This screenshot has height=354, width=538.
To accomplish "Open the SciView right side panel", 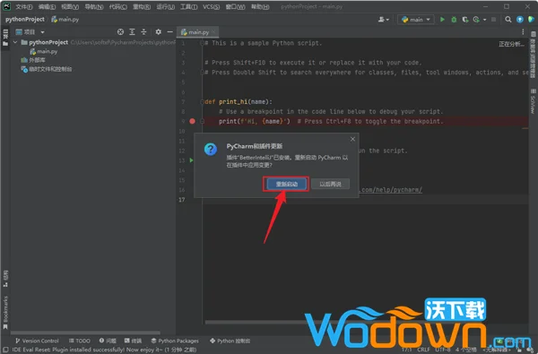I will point(533,101).
